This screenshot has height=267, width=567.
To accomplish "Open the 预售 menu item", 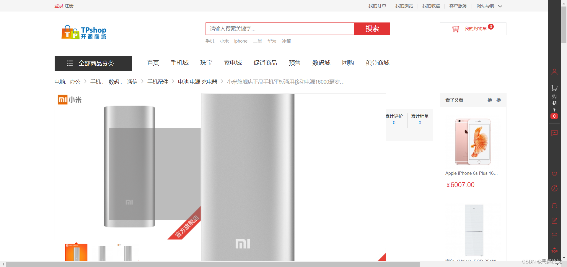I will 295,63.
